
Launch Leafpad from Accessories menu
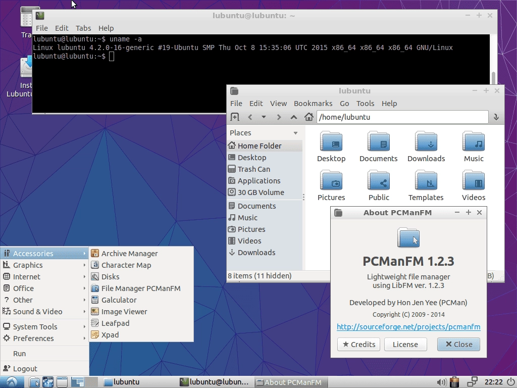tap(141, 323)
